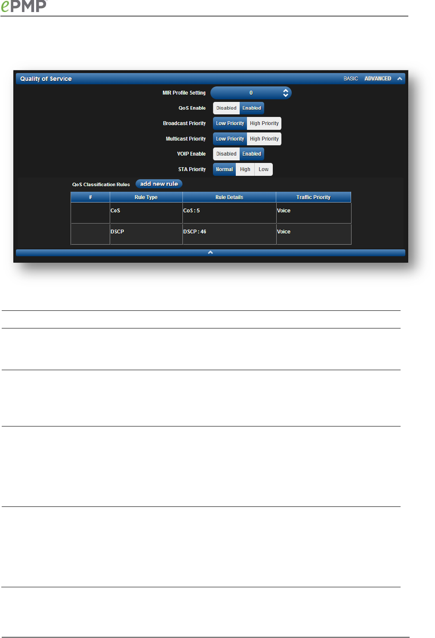Switch to ADVANCED view mode

[378, 79]
